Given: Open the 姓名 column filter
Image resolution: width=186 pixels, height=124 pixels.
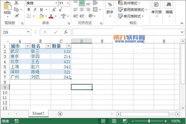Looking at the screenshot, I should 48,46.
